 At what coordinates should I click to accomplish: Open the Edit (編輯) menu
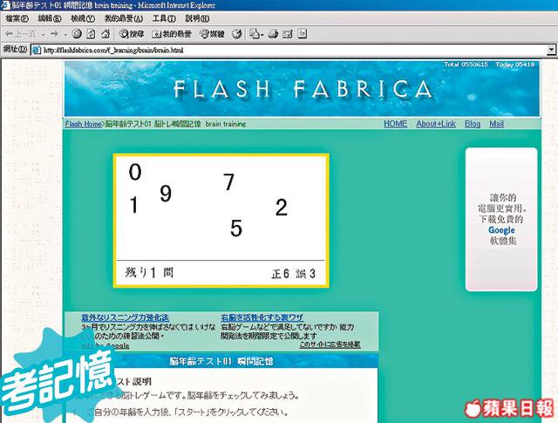pyautogui.click(x=50, y=18)
